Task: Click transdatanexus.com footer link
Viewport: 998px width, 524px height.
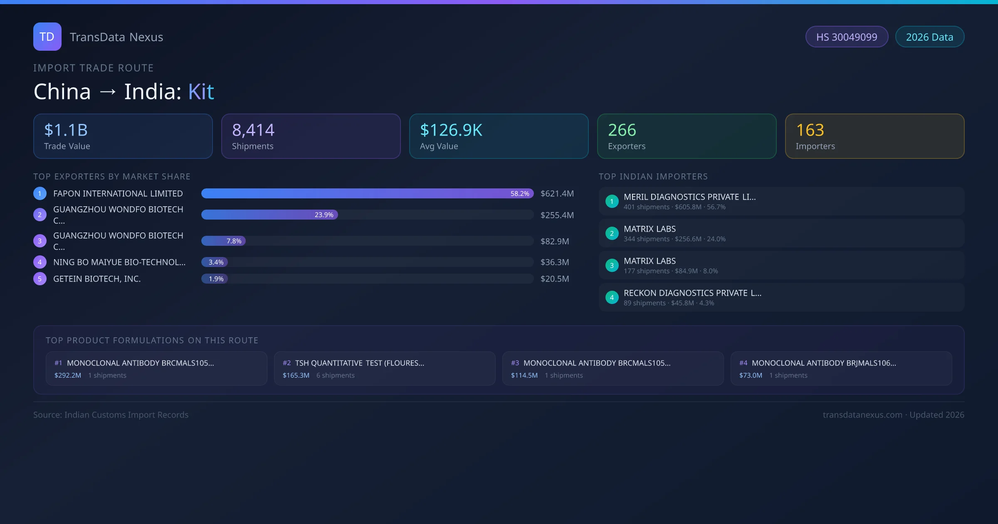Action: (x=862, y=415)
